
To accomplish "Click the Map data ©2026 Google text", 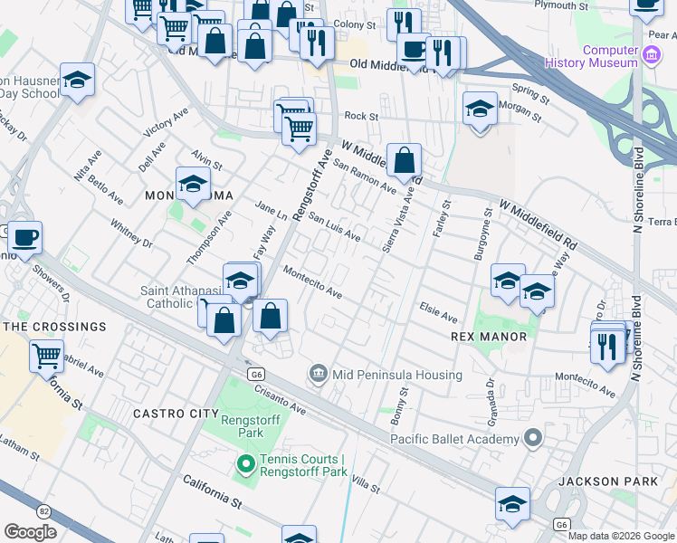I will coord(621,536).
